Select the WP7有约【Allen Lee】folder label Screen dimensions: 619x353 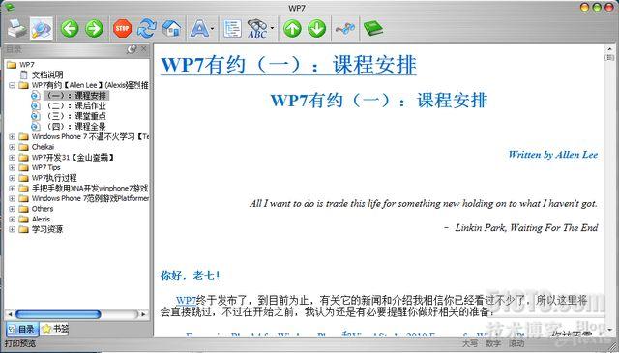pyautogui.click(x=90, y=85)
